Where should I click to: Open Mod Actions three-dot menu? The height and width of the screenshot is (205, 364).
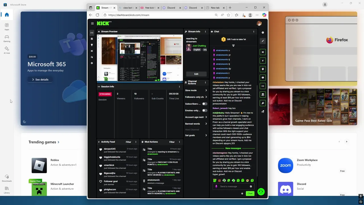pos(179,142)
